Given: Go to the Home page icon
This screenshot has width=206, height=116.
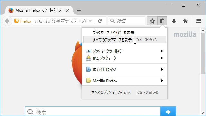Looking at the screenshot, I should (185, 21).
